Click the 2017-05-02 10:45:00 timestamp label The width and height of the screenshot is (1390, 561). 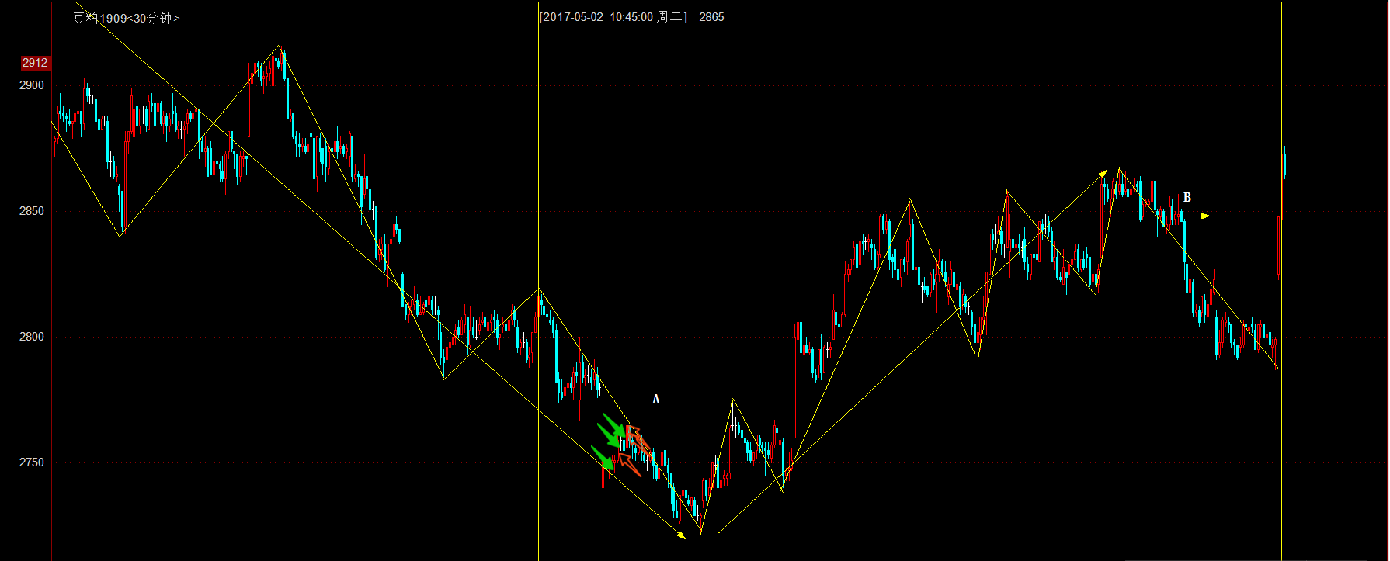pyautogui.click(x=613, y=17)
